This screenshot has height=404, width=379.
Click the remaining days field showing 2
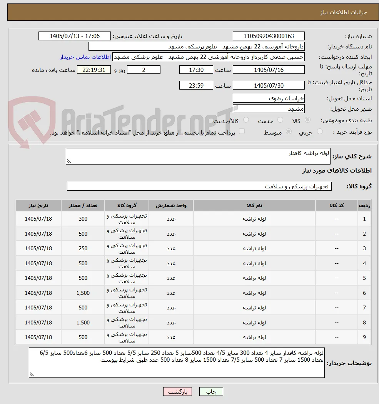[144, 70]
